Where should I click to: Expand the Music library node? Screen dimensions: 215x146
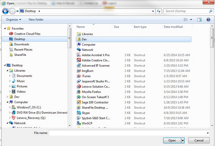tap(10, 81)
